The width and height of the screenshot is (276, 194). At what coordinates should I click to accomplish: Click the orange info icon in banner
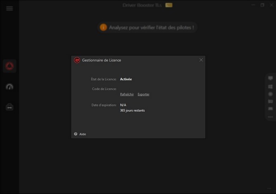[103, 28]
